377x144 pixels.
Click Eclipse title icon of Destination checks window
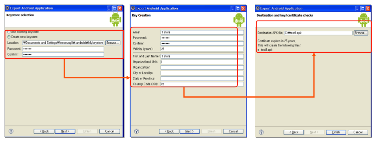[258, 8]
